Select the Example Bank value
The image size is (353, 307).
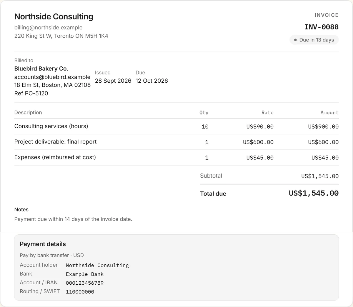(85, 274)
